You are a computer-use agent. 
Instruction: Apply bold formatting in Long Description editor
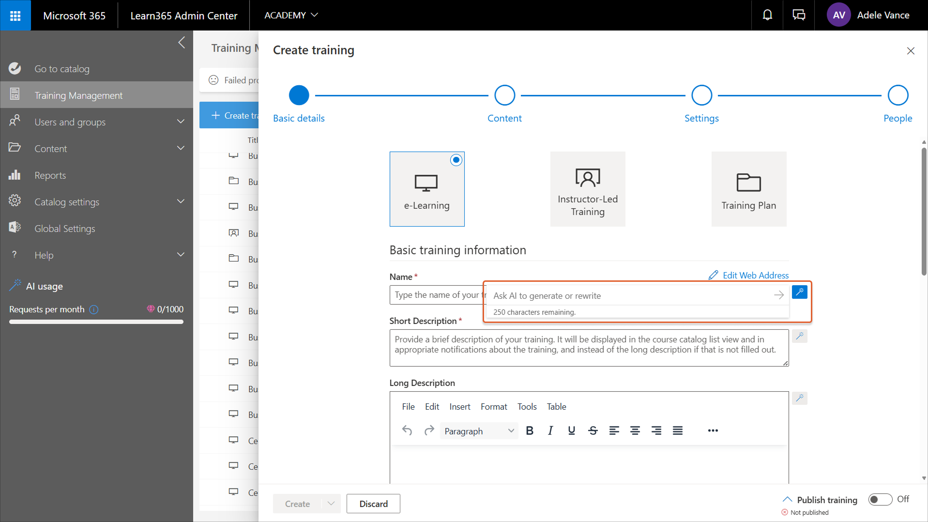click(x=530, y=430)
